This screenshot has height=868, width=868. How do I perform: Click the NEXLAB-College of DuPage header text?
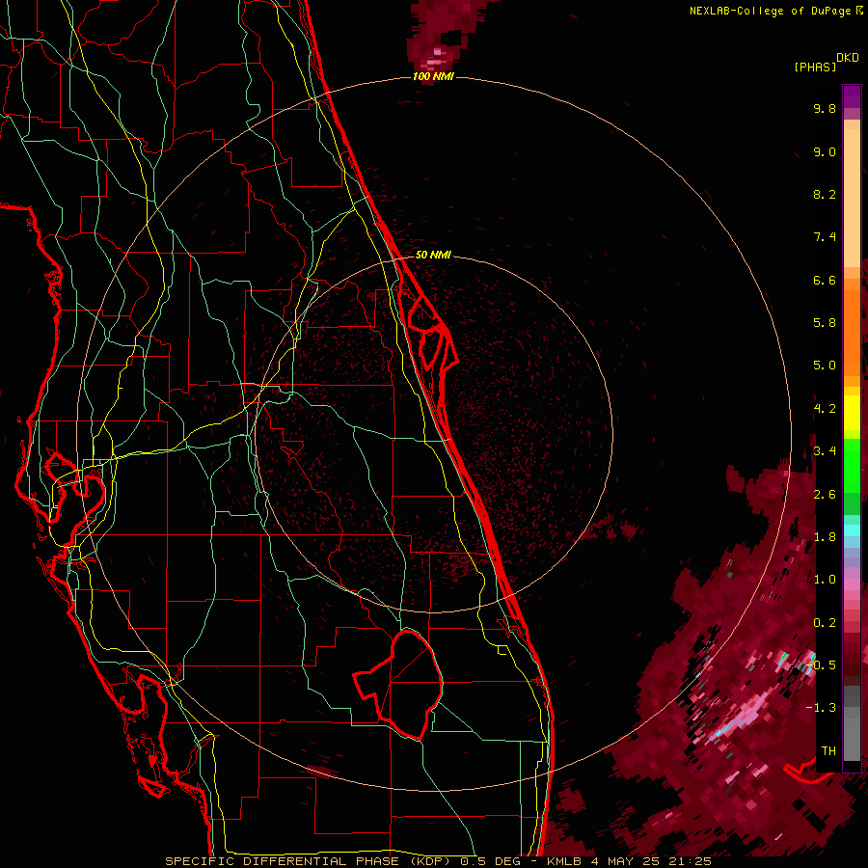click(773, 11)
